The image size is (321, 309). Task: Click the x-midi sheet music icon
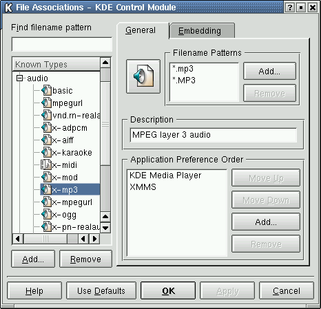[45, 164]
